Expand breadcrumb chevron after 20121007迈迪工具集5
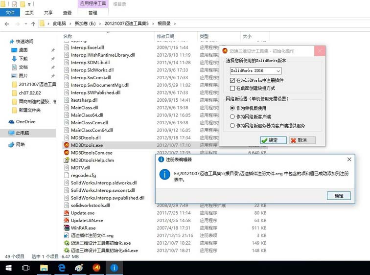 pos(153,24)
